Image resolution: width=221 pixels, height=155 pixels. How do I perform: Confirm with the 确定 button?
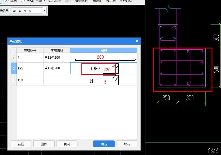pyautogui.click(x=104, y=144)
